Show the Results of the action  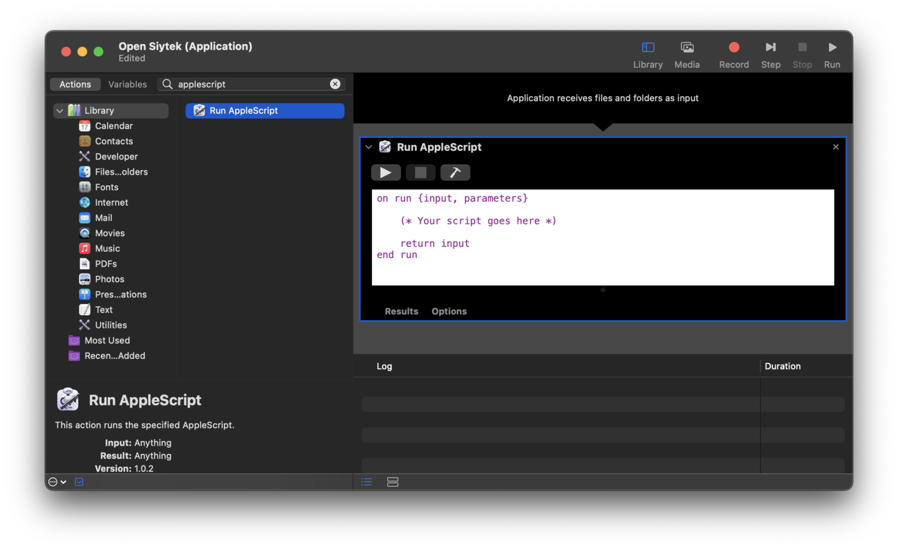click(401, 312)
